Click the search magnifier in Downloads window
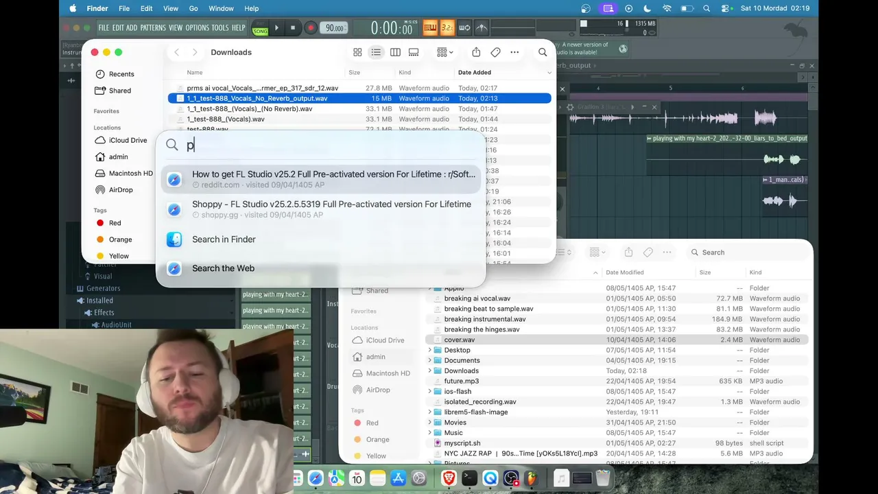The width and height of the screenshot is (878, 494). click(543, 52)
